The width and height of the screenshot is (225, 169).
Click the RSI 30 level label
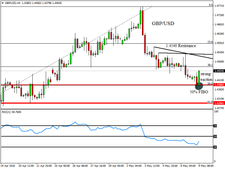(215, 147)
